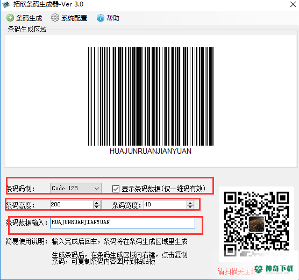
Task: Close the 拓欣条码生成器 window
Action: click(293, 4)
